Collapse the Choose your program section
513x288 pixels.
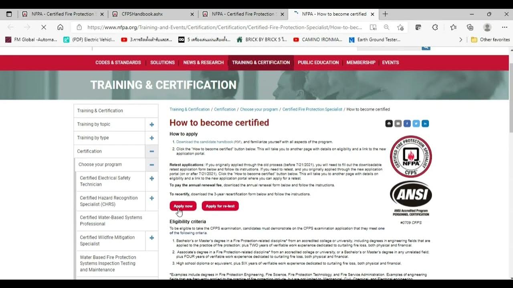151,164
